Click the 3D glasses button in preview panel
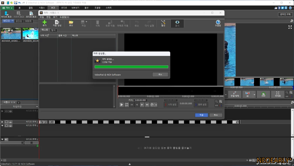This screenshot has width=294, height=166. [x=248, y=94]
